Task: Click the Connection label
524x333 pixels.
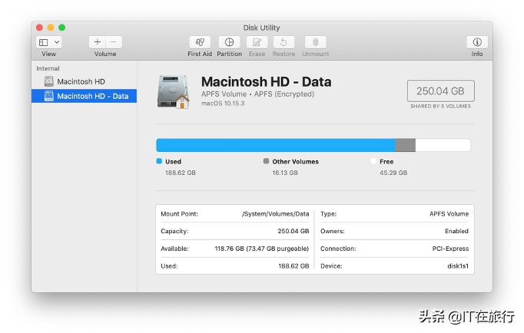Action: [x=338, y=249]
